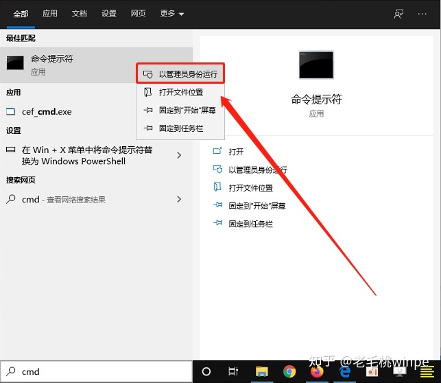The image size is (441, 383).
Task: Click 固定到"开始"屏幕 in the preview pane
Action: coord(257,206)
